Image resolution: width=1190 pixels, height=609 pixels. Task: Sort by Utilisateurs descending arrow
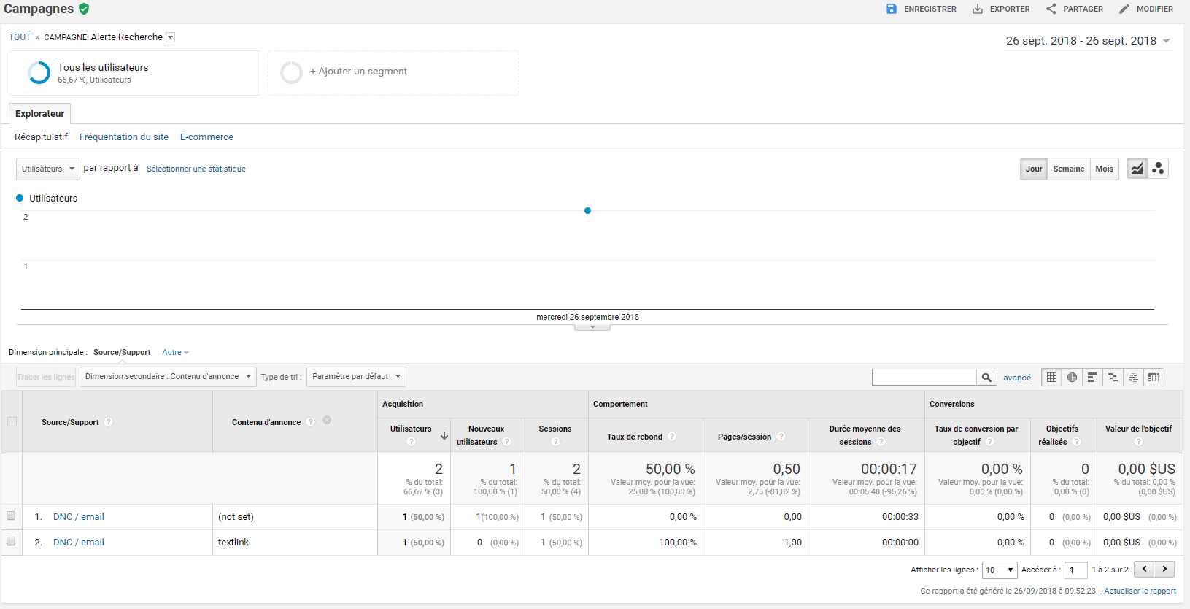tap(444, 435)
